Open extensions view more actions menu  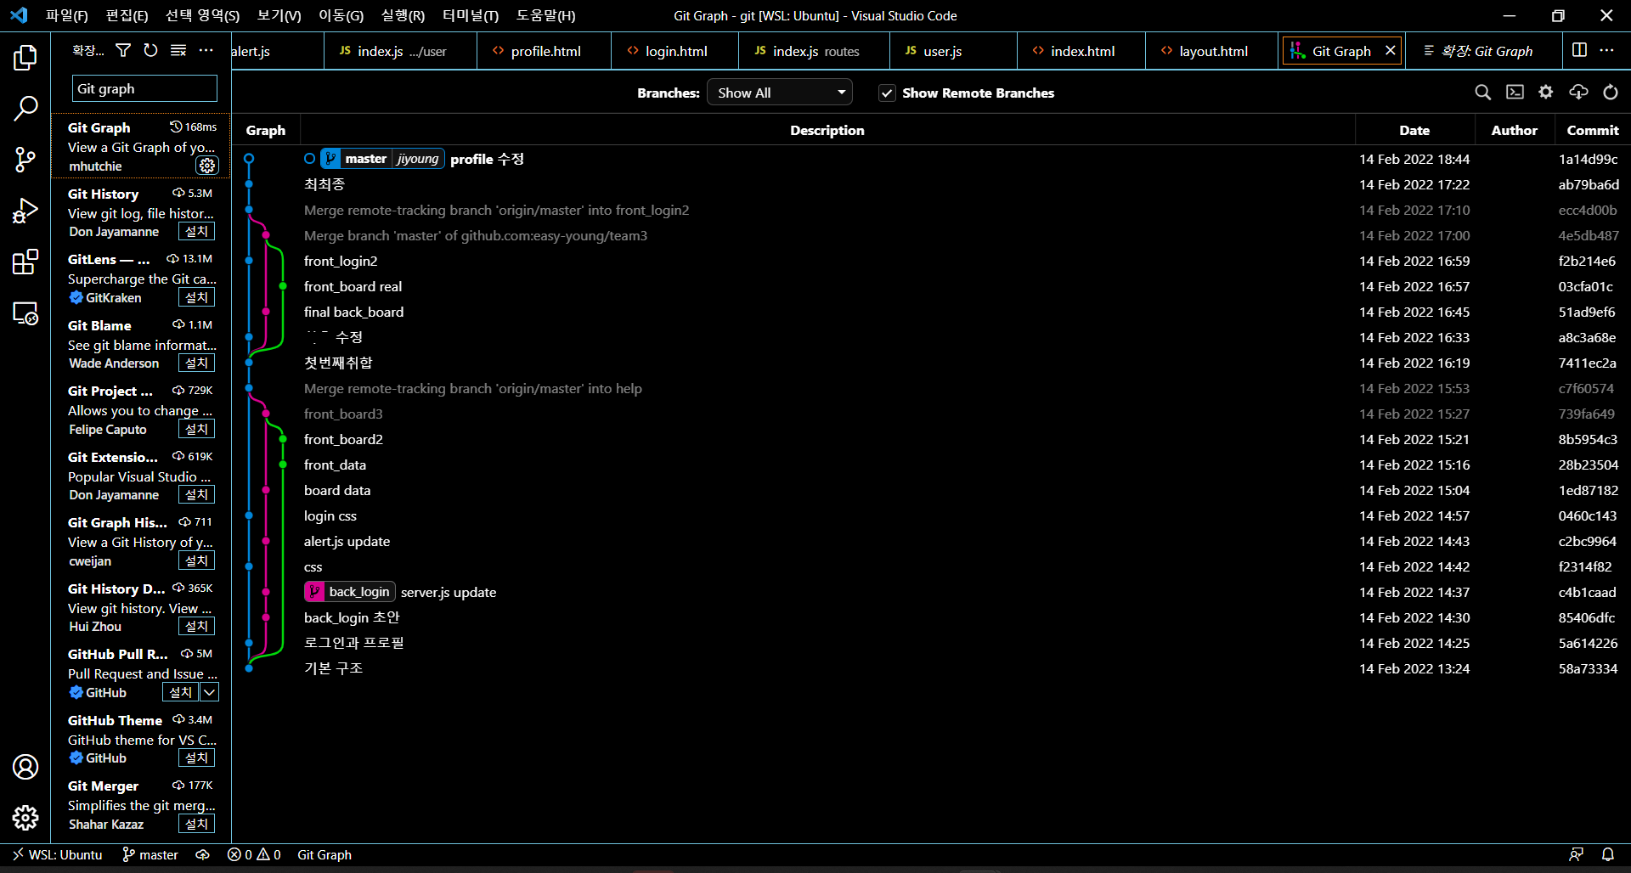[x=206, y=51]
